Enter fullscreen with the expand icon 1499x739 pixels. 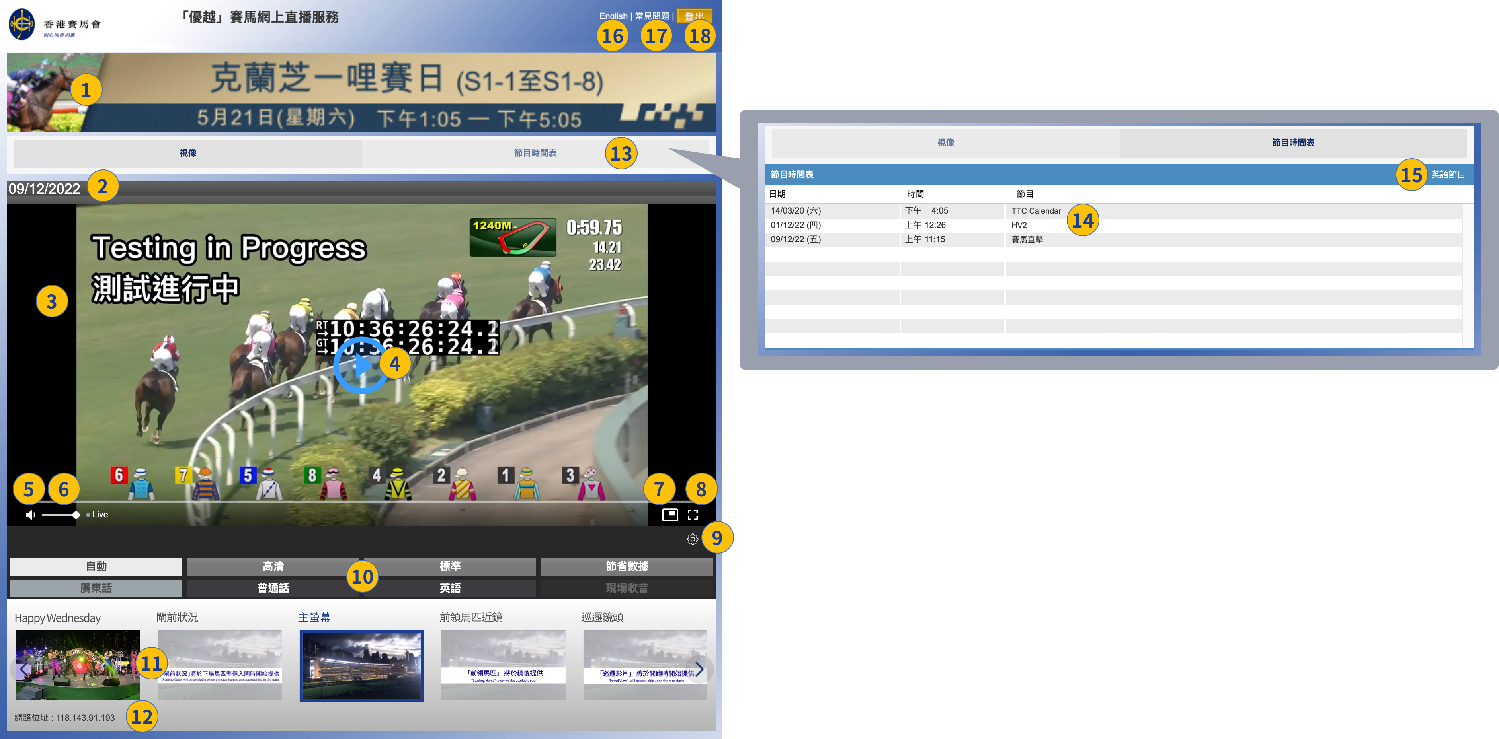click(x=693, y=515)
